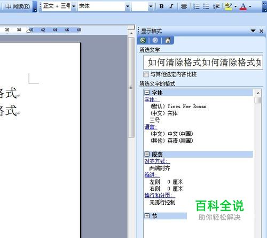
Task: Open the style dropdown showing 正文 + 三号
Action: 74,6
